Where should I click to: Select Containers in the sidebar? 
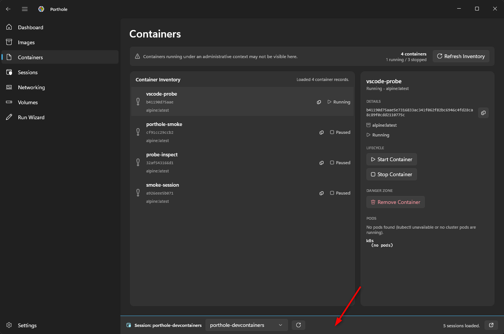pyautogui.click(x=60, y=57)
